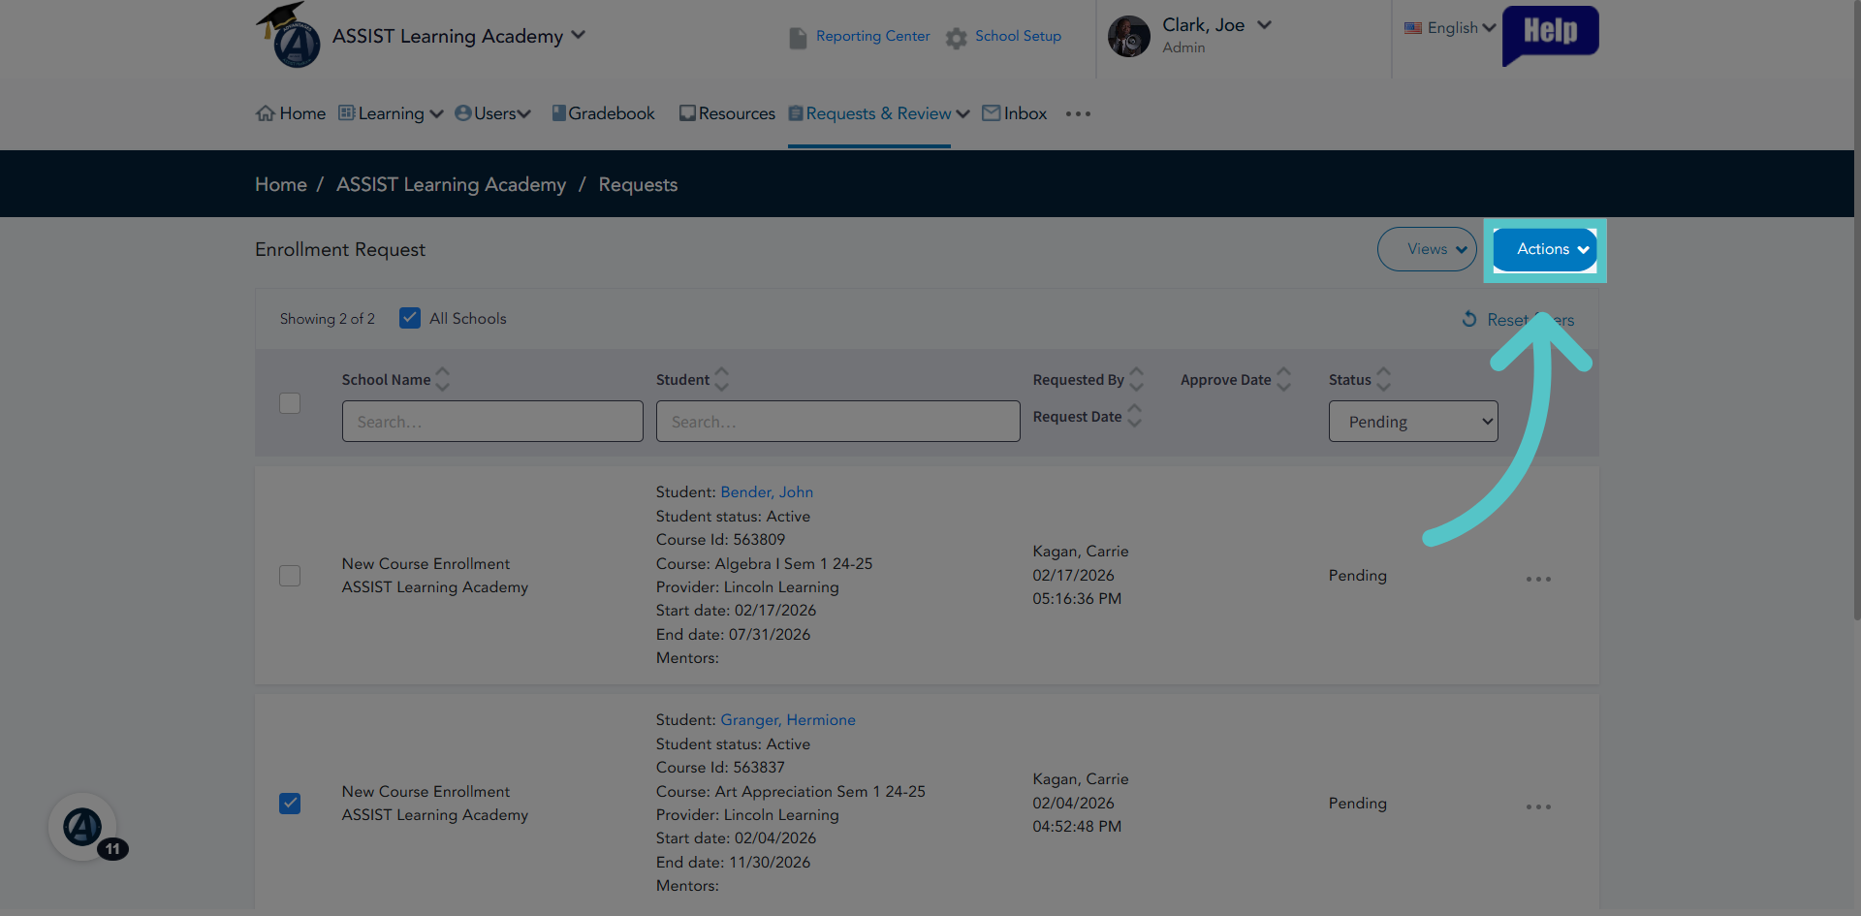Click the Reporting Center document icon

798,38
